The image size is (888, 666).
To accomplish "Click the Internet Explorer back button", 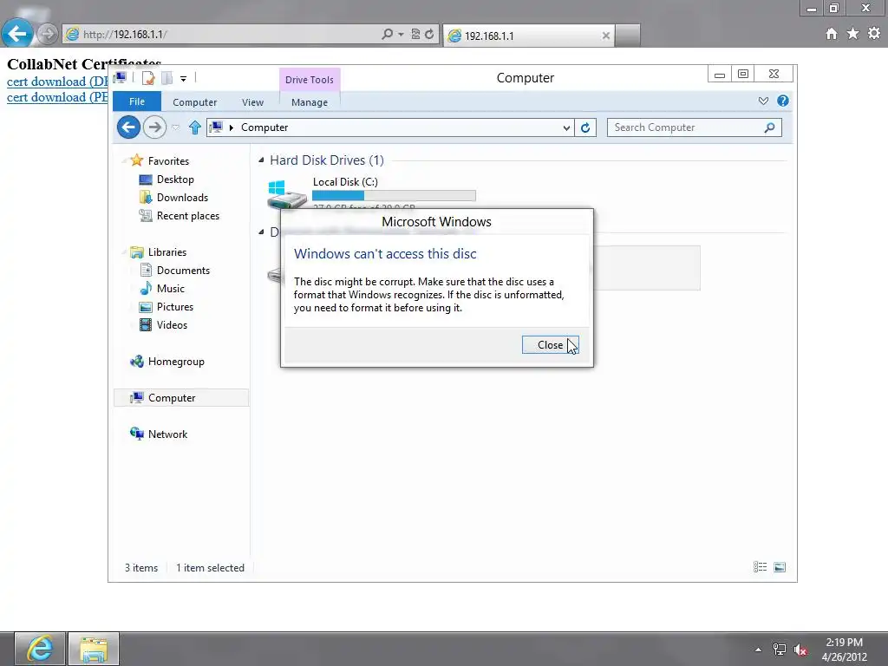I will click(17, 34).
